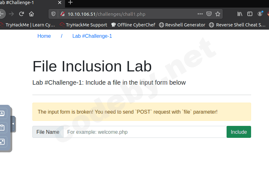Collapse the side panel with arrow handle
The image size is (269, 186).
13,124
